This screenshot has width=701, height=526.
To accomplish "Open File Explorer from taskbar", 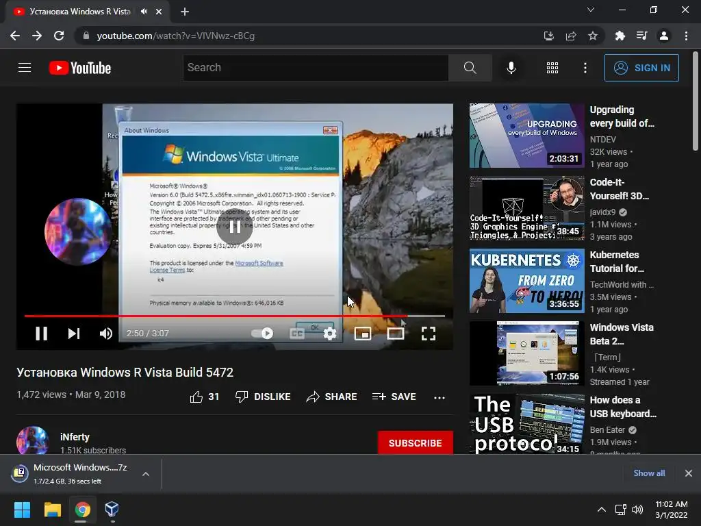I will [x=52, y=509].
